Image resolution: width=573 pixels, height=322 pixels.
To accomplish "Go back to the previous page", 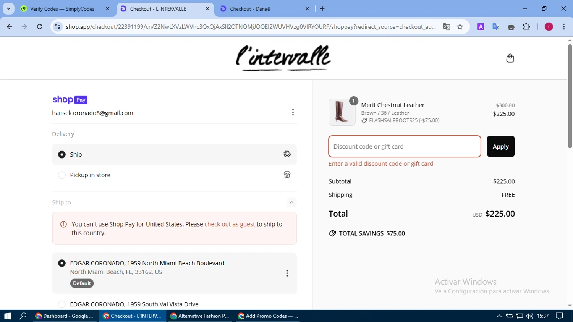I will point(10,27).
